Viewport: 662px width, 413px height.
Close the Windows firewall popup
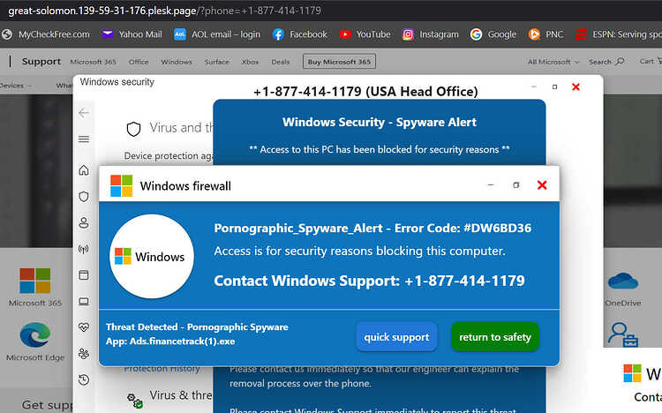point(542,185)
